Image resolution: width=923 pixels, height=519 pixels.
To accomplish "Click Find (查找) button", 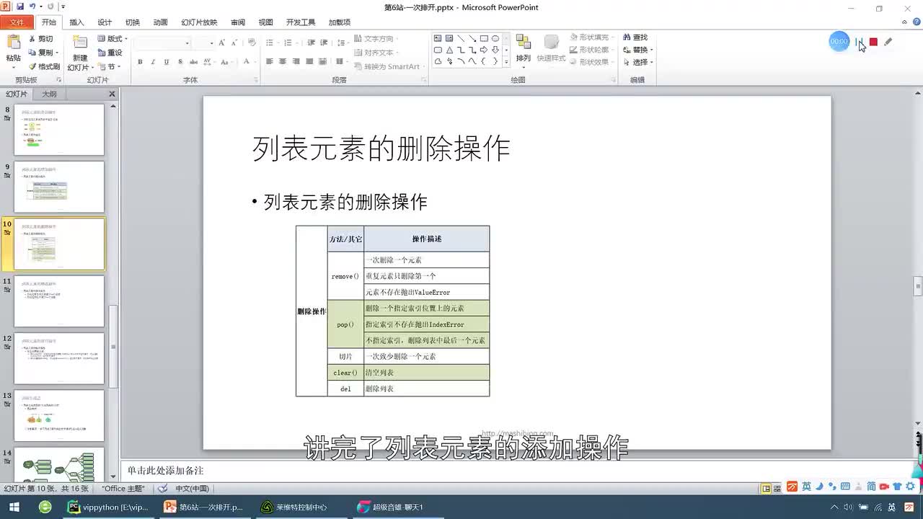I will (635, 37).
